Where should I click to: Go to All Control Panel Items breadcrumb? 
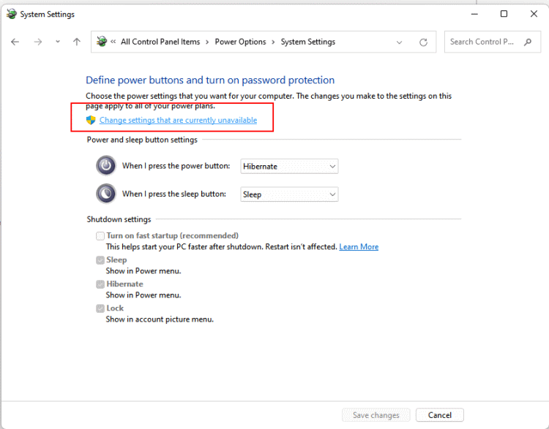click(x=160, y=42)
